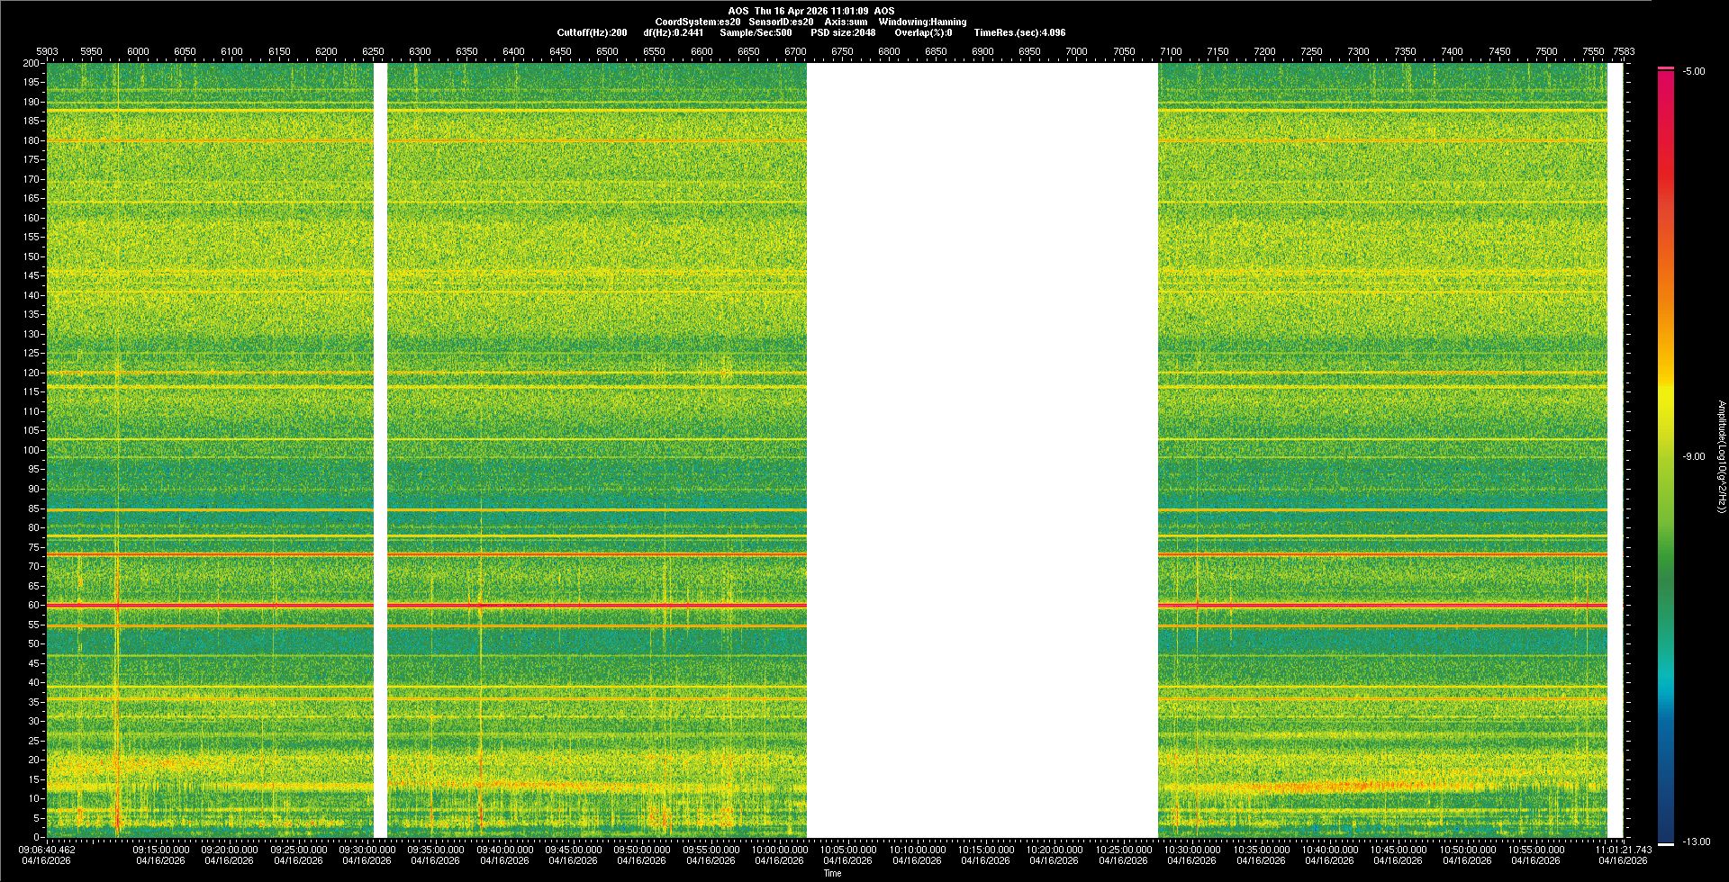The image size is (1729, 882).
Task: Click the Time label below the x-axis
Action: (832, 873)
